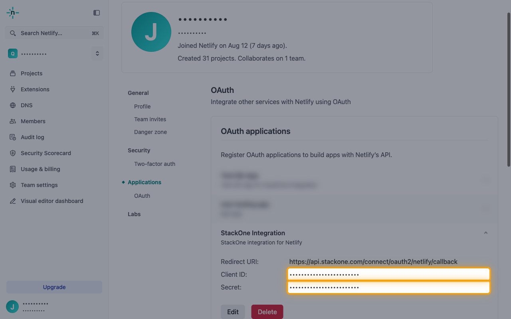This screenshot has height=319, width=511.
Task: Click the Audit log icon
Action: click(13, 137)
